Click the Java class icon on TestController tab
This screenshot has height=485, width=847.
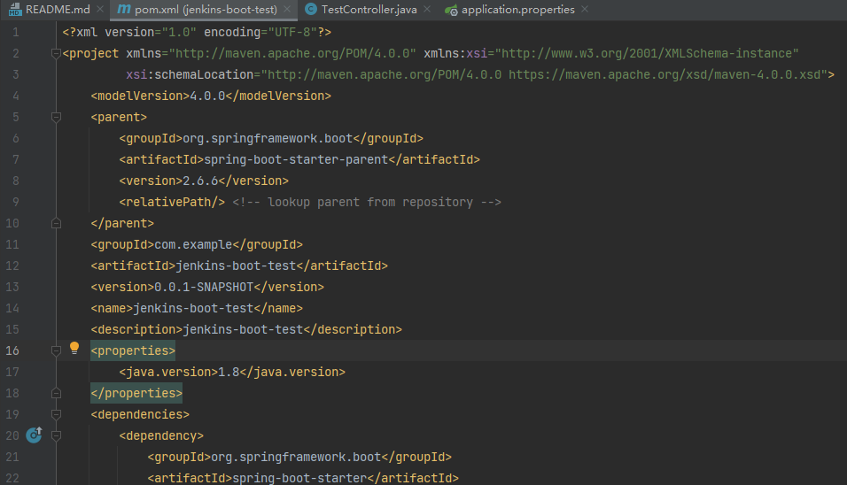coord(311,9)
